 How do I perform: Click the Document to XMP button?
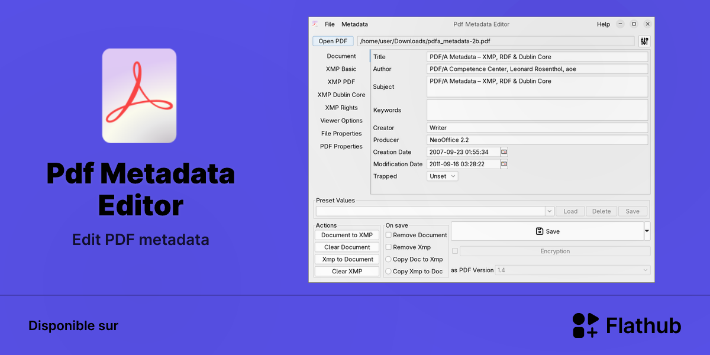point(347,235)
